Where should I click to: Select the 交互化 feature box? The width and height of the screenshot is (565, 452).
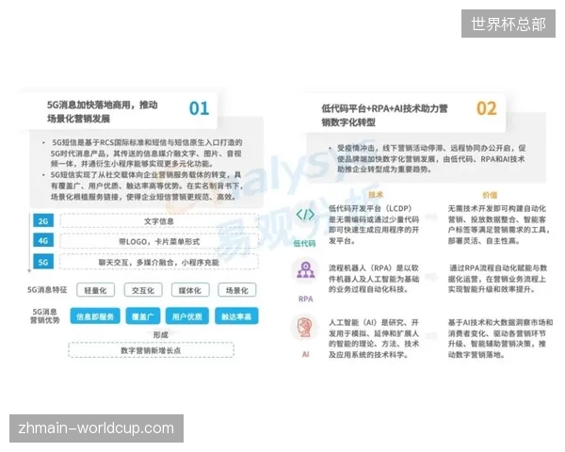[143, 290]
